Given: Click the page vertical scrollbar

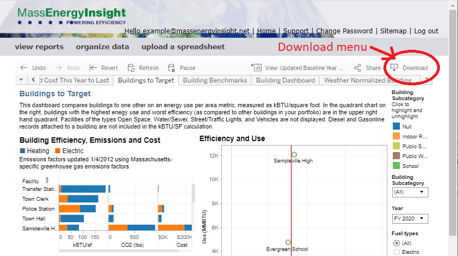Looking at the screenshot, I should coord(453,123).
